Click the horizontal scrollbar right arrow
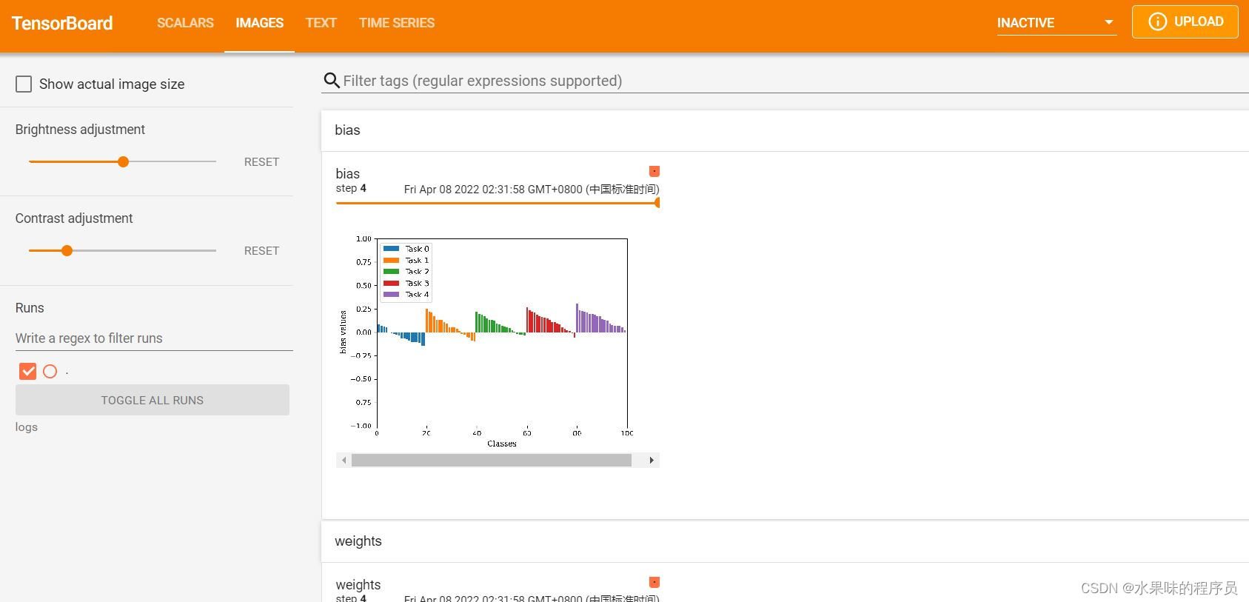1249x602 pixels. (x=652, y=461)
